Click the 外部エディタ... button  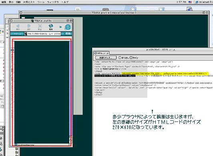106,58
